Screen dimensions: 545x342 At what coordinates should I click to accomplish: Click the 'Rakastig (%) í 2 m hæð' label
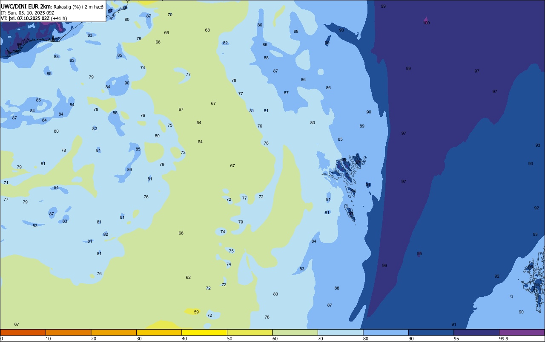point(78,6)
